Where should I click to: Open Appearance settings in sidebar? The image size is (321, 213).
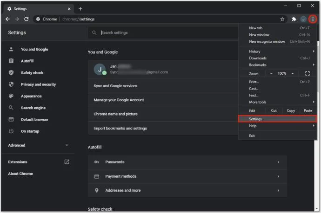[31, 96]
